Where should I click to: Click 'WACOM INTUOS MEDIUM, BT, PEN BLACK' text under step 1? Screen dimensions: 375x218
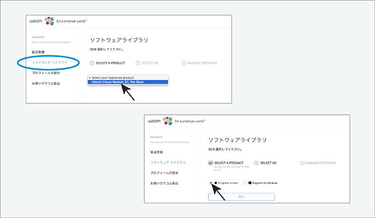pyautogui.click(x=231, y=168)
